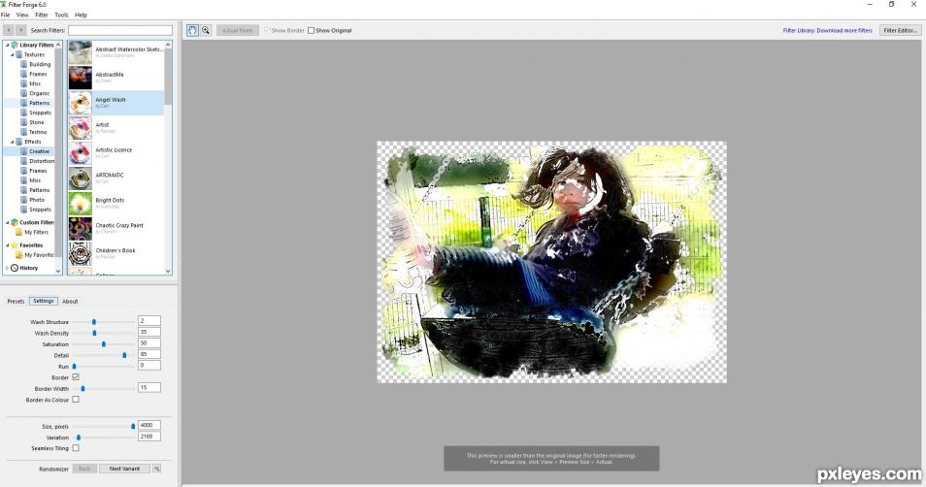The image size is (926, 487).
Task: Open the My Filters folder
Action: coord(32,233)
